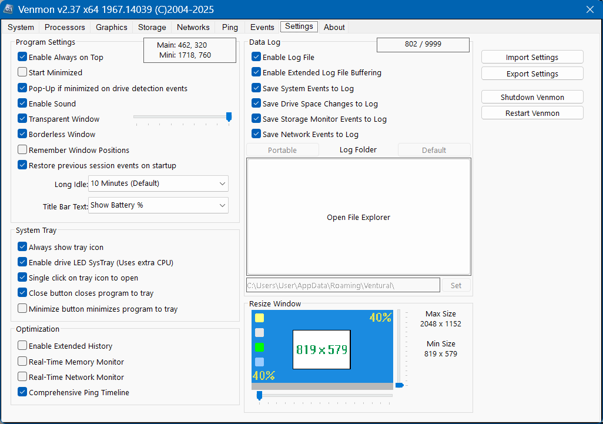Toggle Enable drive LED SysTray checkbox
603x424 pixels.
pyautogui.click(x=22, y=262)
